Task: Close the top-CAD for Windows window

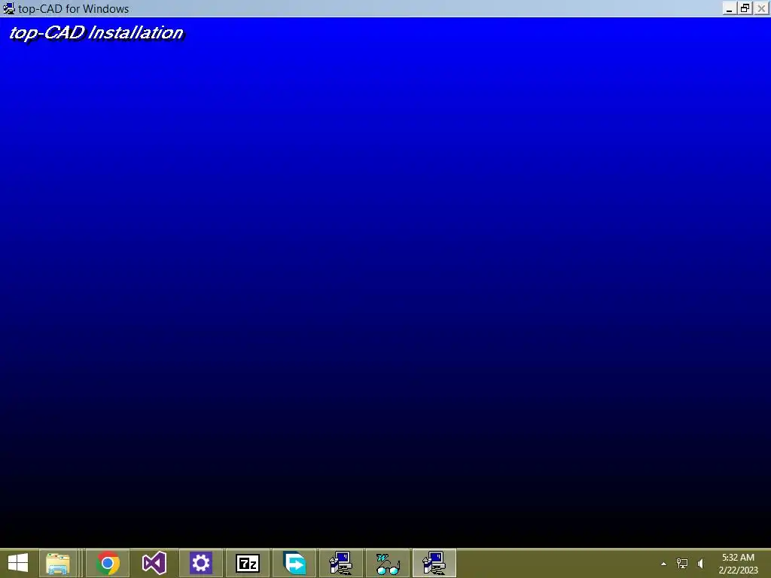Action: (762, 8)
